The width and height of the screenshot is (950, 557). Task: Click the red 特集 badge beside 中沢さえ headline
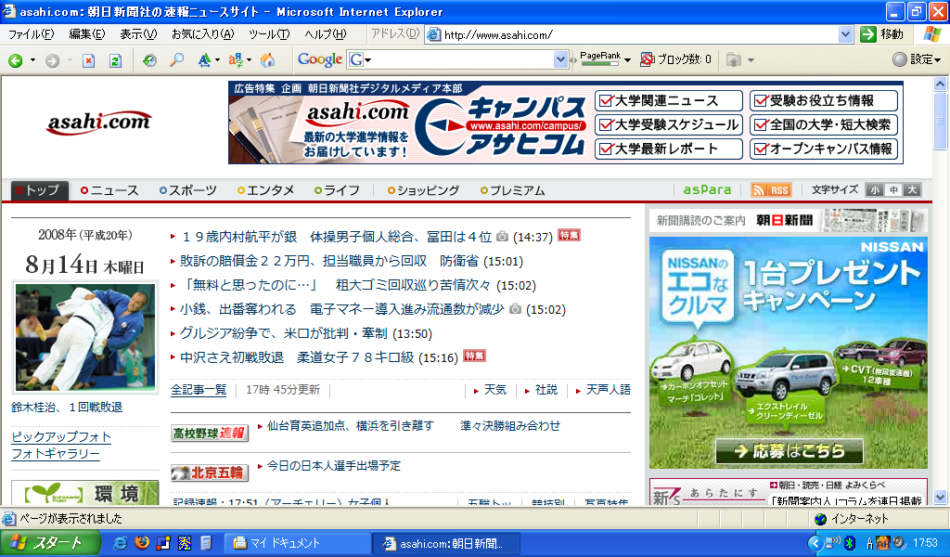[474, 356]
